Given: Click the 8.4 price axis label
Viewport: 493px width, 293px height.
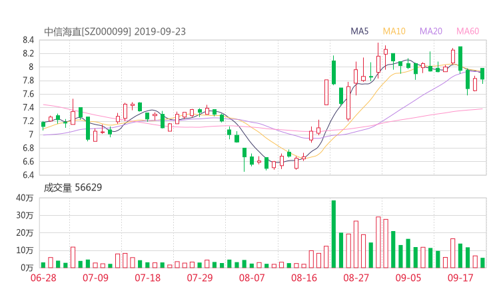Looking at the screenshot, I should click(28, 40).
